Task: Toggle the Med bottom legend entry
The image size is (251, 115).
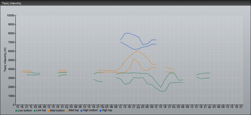Action: [56, 110]
